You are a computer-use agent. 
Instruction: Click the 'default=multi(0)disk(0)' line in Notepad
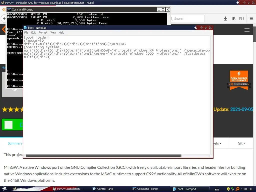point(74,44)
